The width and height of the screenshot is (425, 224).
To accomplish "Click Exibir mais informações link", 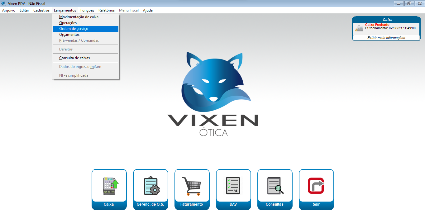I will tap(386, 38).
